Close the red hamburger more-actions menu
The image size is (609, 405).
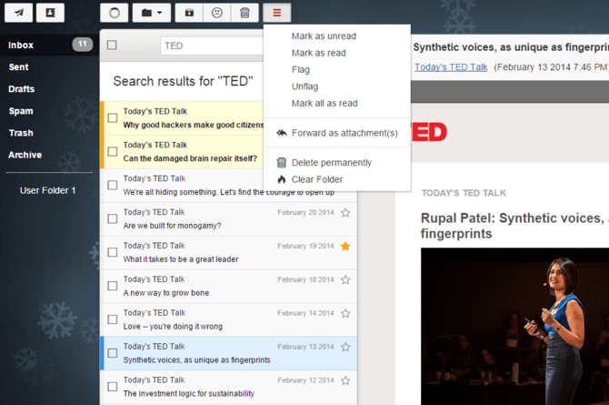277,13
